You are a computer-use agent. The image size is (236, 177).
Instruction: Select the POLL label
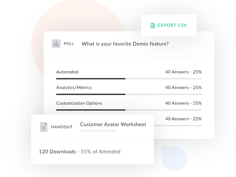(x=69, y=44)
